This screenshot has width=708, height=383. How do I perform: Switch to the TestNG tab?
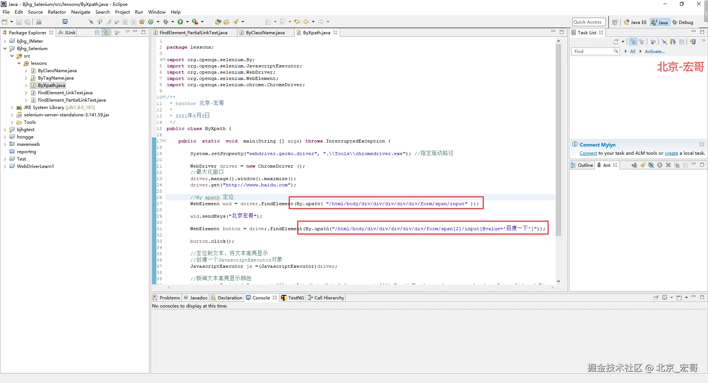(x=293, y=298)
